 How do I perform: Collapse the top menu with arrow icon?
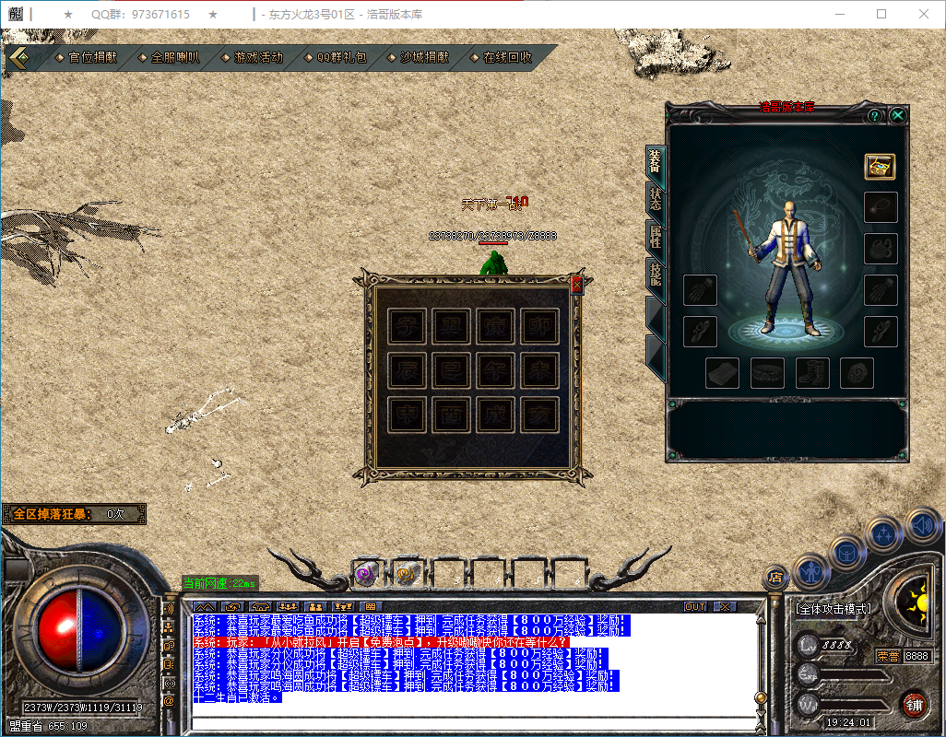click(19, 58)
